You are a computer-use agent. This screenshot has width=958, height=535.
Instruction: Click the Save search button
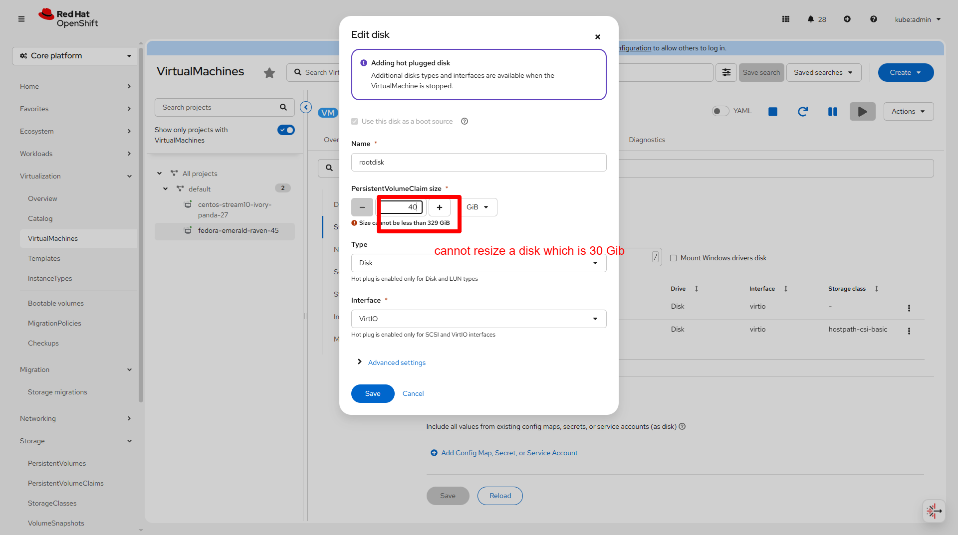pyautogui.click(x=761, y=72)
